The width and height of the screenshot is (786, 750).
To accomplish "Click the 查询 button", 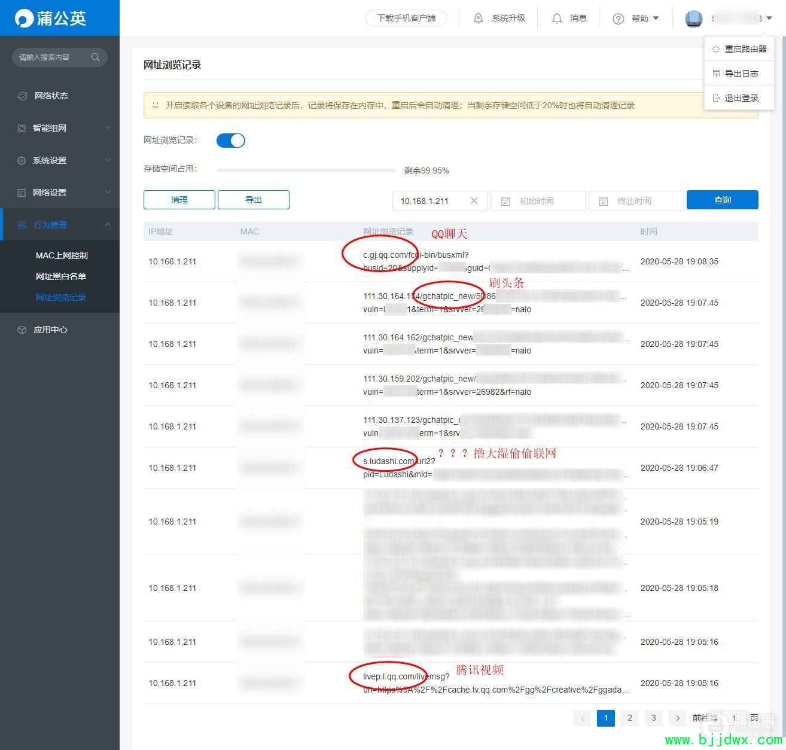I will [x=723, y=200].
